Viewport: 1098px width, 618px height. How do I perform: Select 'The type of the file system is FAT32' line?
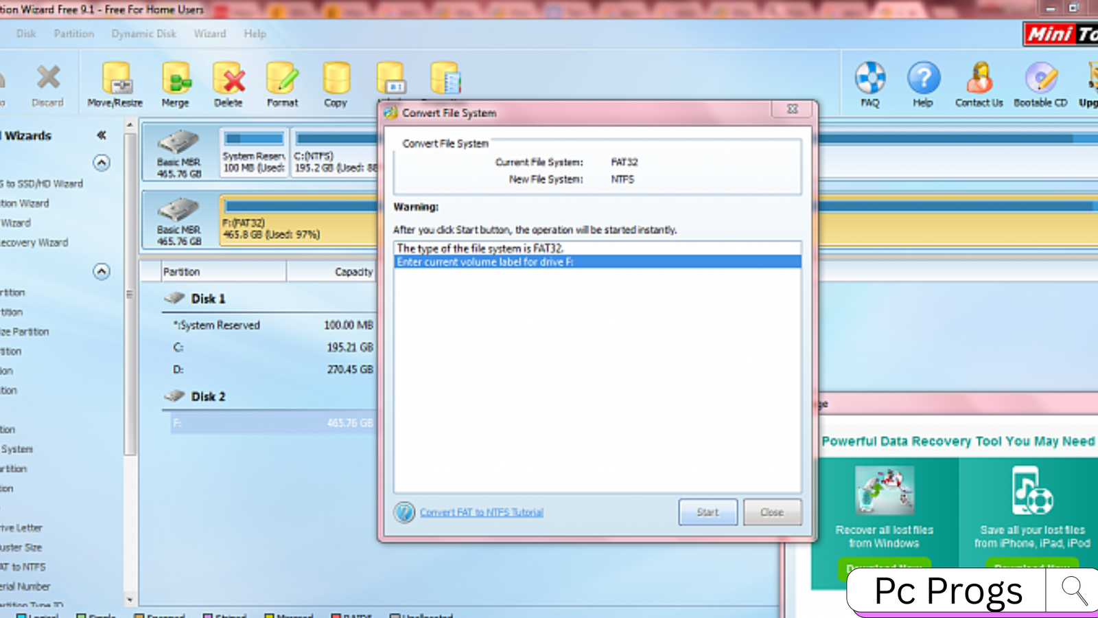click(x=597, y=249)
